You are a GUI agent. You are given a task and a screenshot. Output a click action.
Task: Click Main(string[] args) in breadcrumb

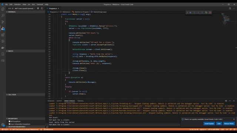point(100,12)
